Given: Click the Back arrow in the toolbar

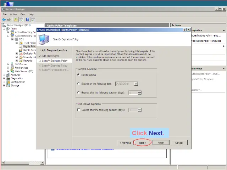Looking at the screenshot, I should pos(4,20).
